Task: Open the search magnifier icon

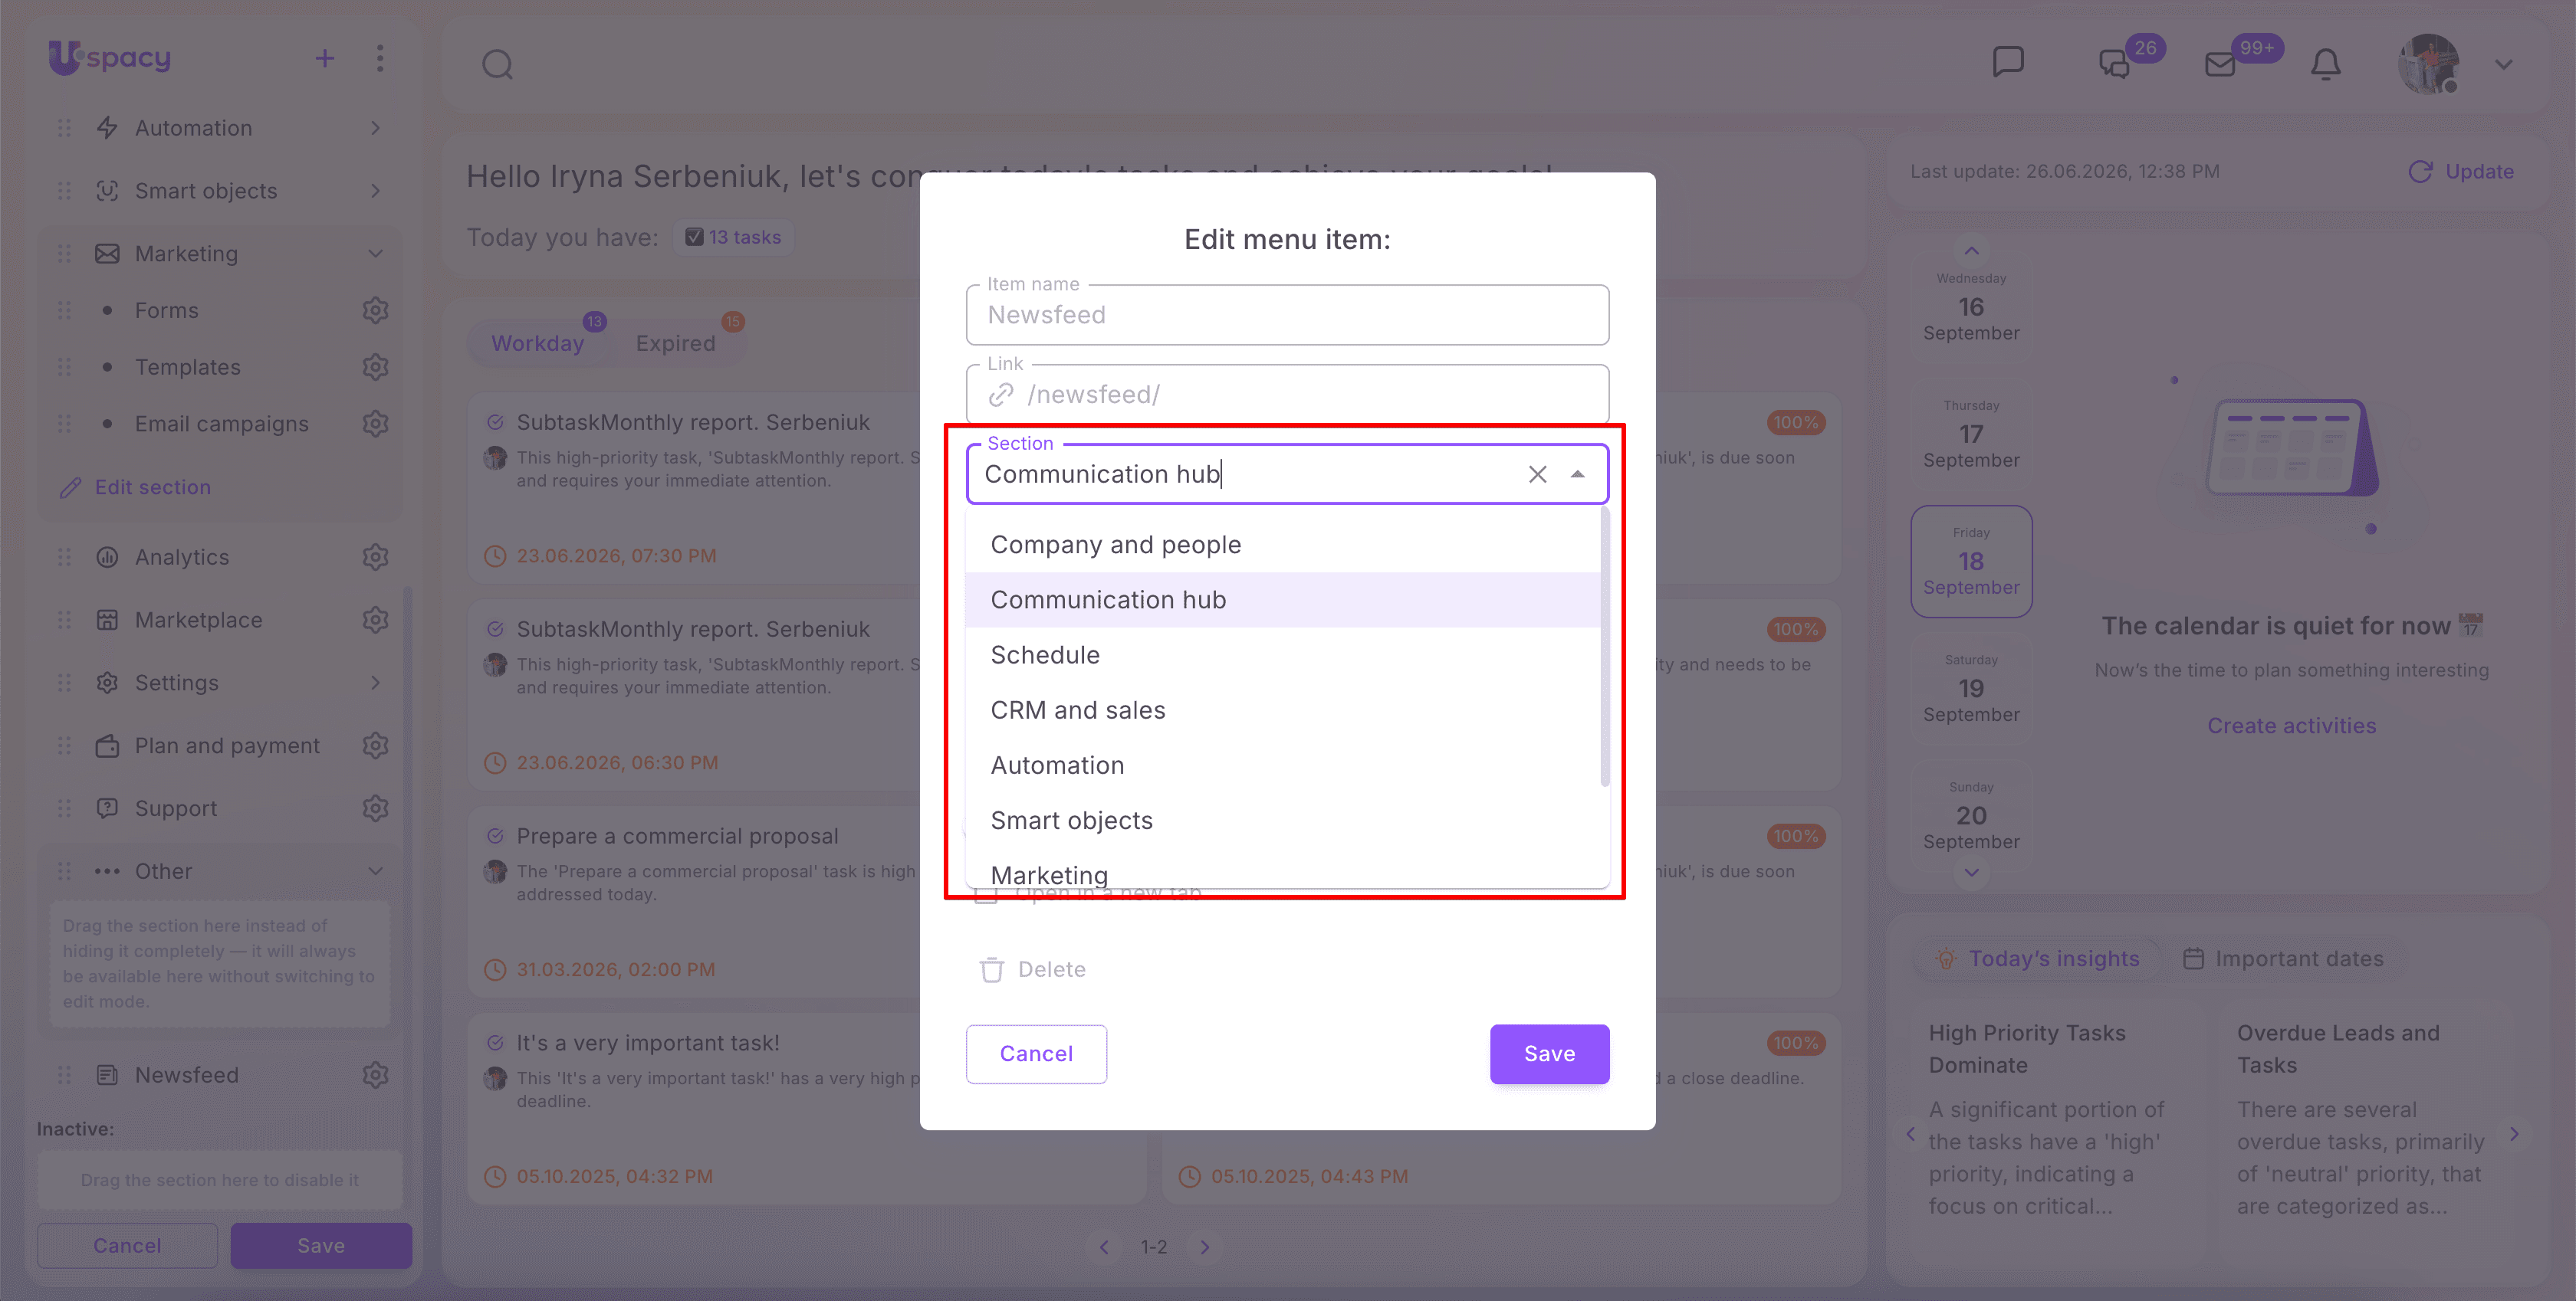Action: pos(497,65)
